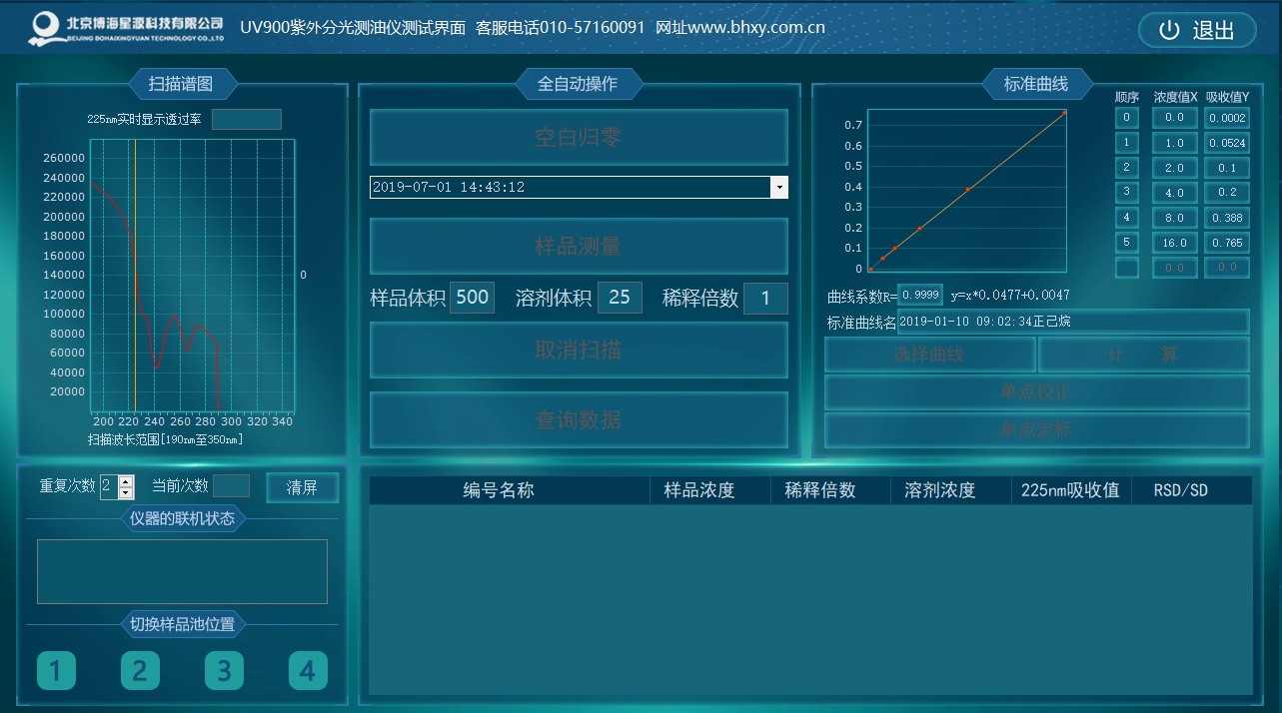Switch to sample cell position 2
1282x713 pixels.
point(140,670)
